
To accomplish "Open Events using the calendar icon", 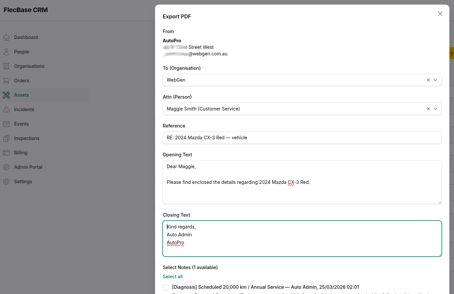I will (x=6, y=124).
